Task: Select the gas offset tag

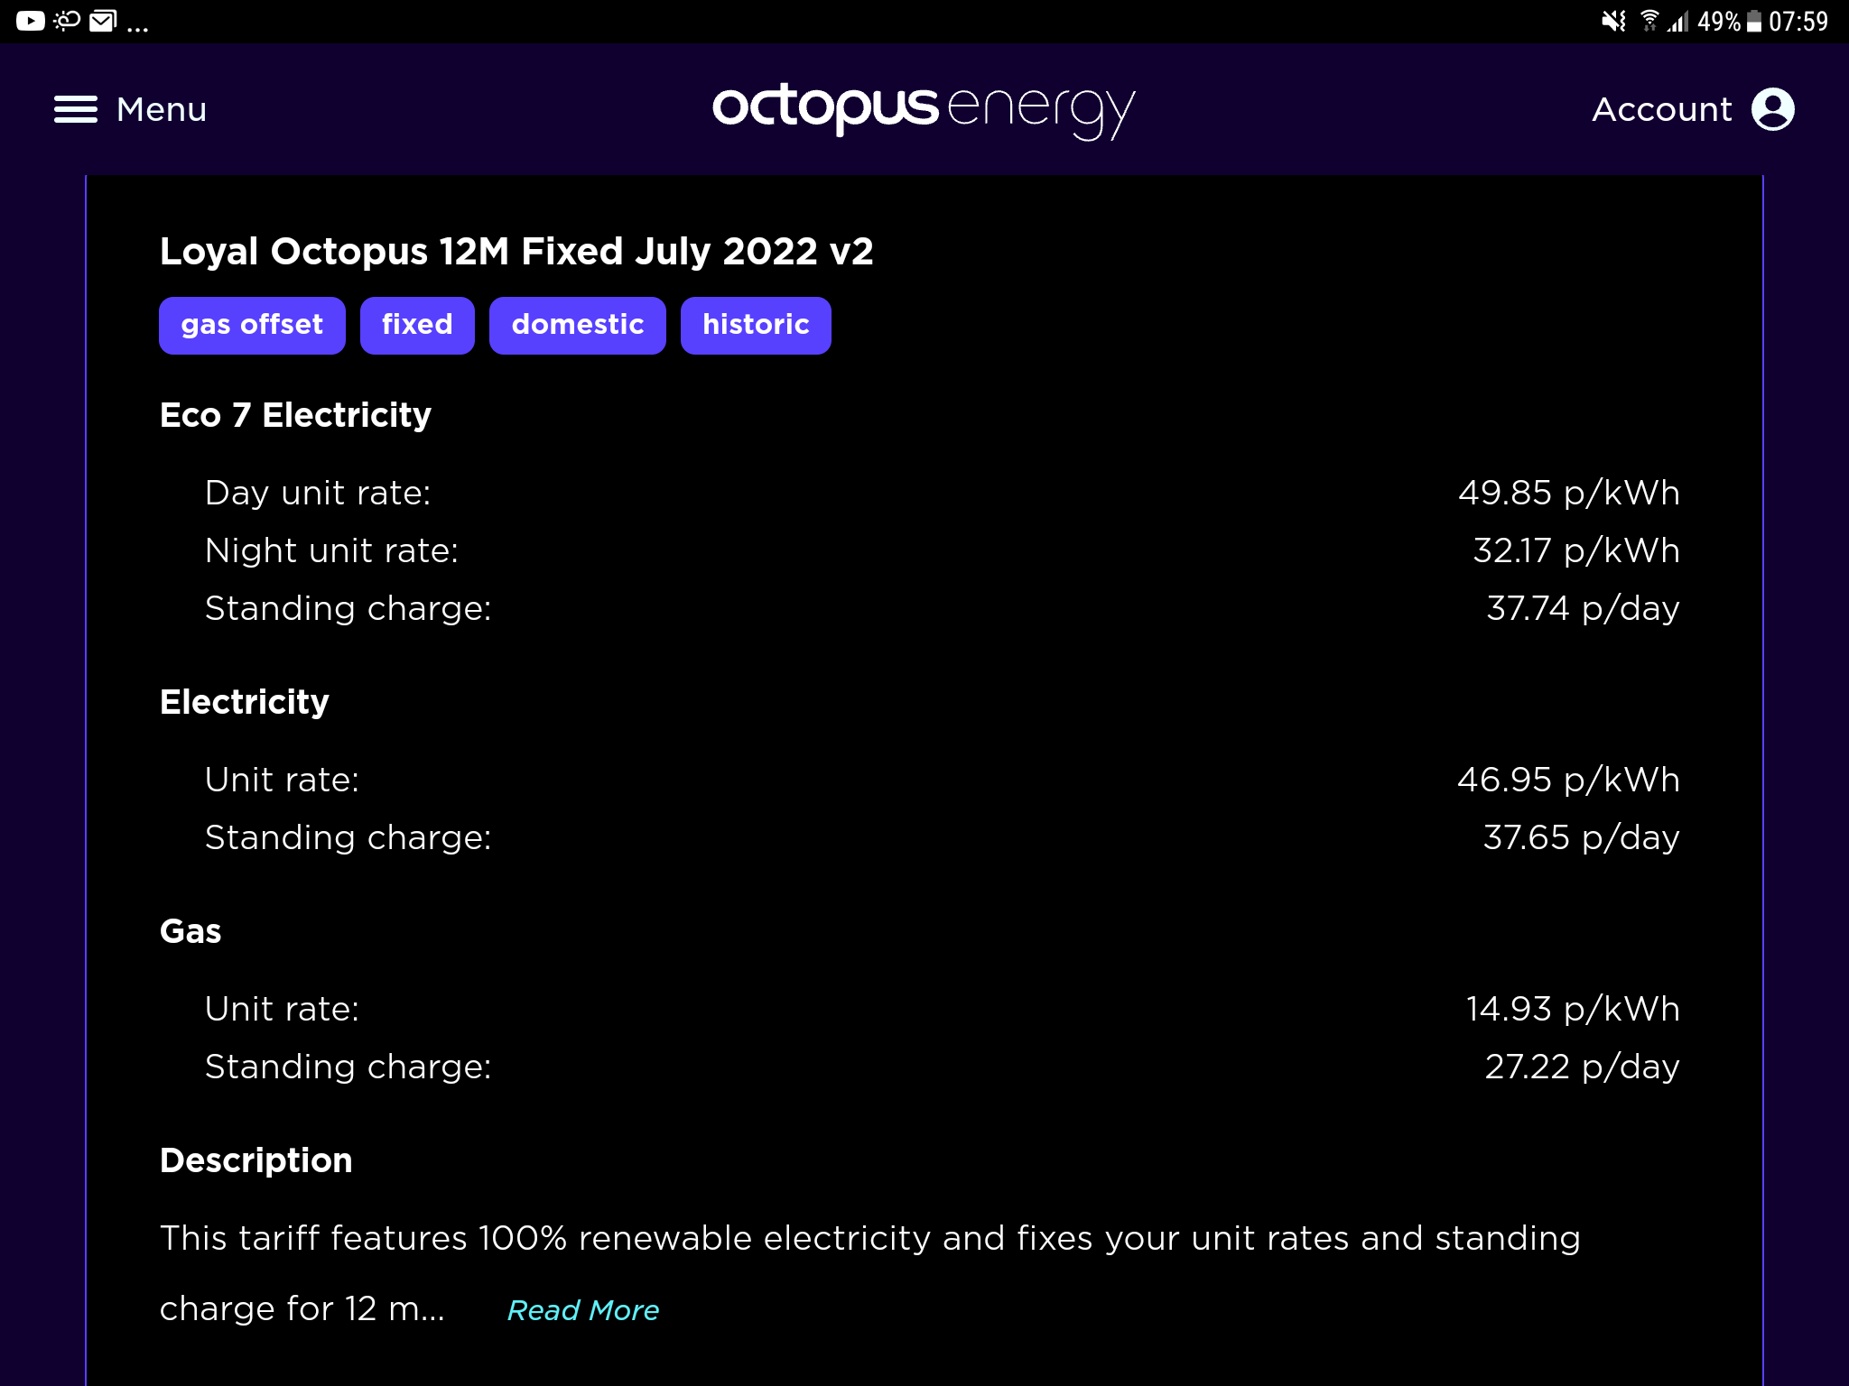Action: pos(252,325)
